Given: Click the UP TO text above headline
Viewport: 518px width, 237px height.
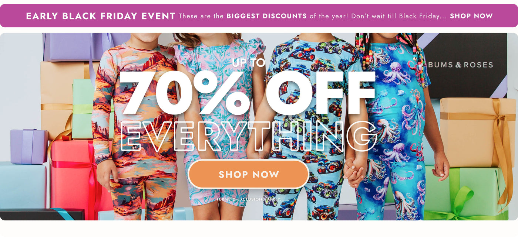Looking at the screenshot, I should click(x=249, y=63).
